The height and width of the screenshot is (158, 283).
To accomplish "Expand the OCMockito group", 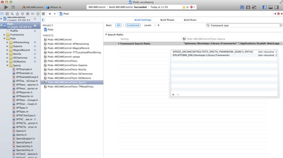I will click(7, 61).
